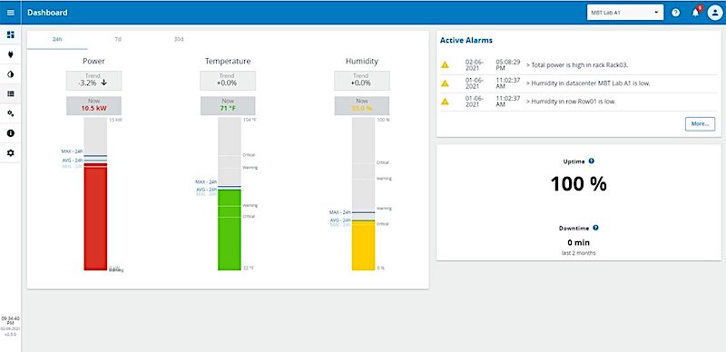726x352 pixels.
Task: Click warning icon for datacenter humidity alarm
Action: click(x=445, y=83)
